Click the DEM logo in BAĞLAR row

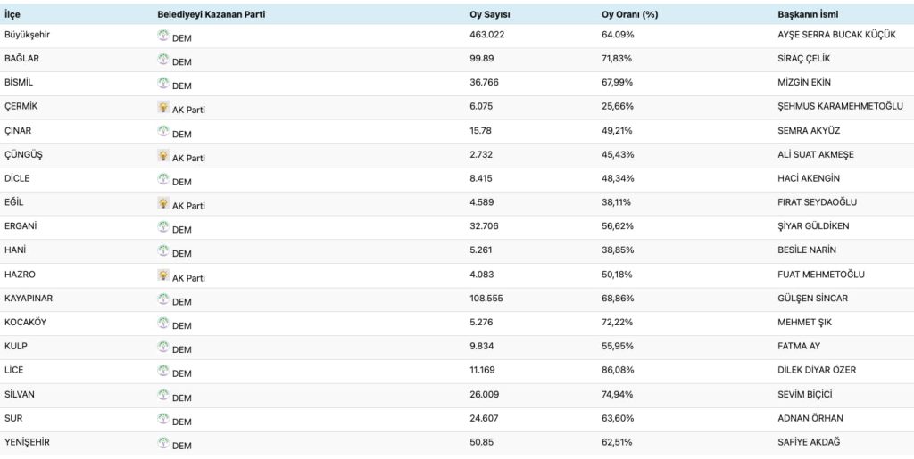click(163, 60)
